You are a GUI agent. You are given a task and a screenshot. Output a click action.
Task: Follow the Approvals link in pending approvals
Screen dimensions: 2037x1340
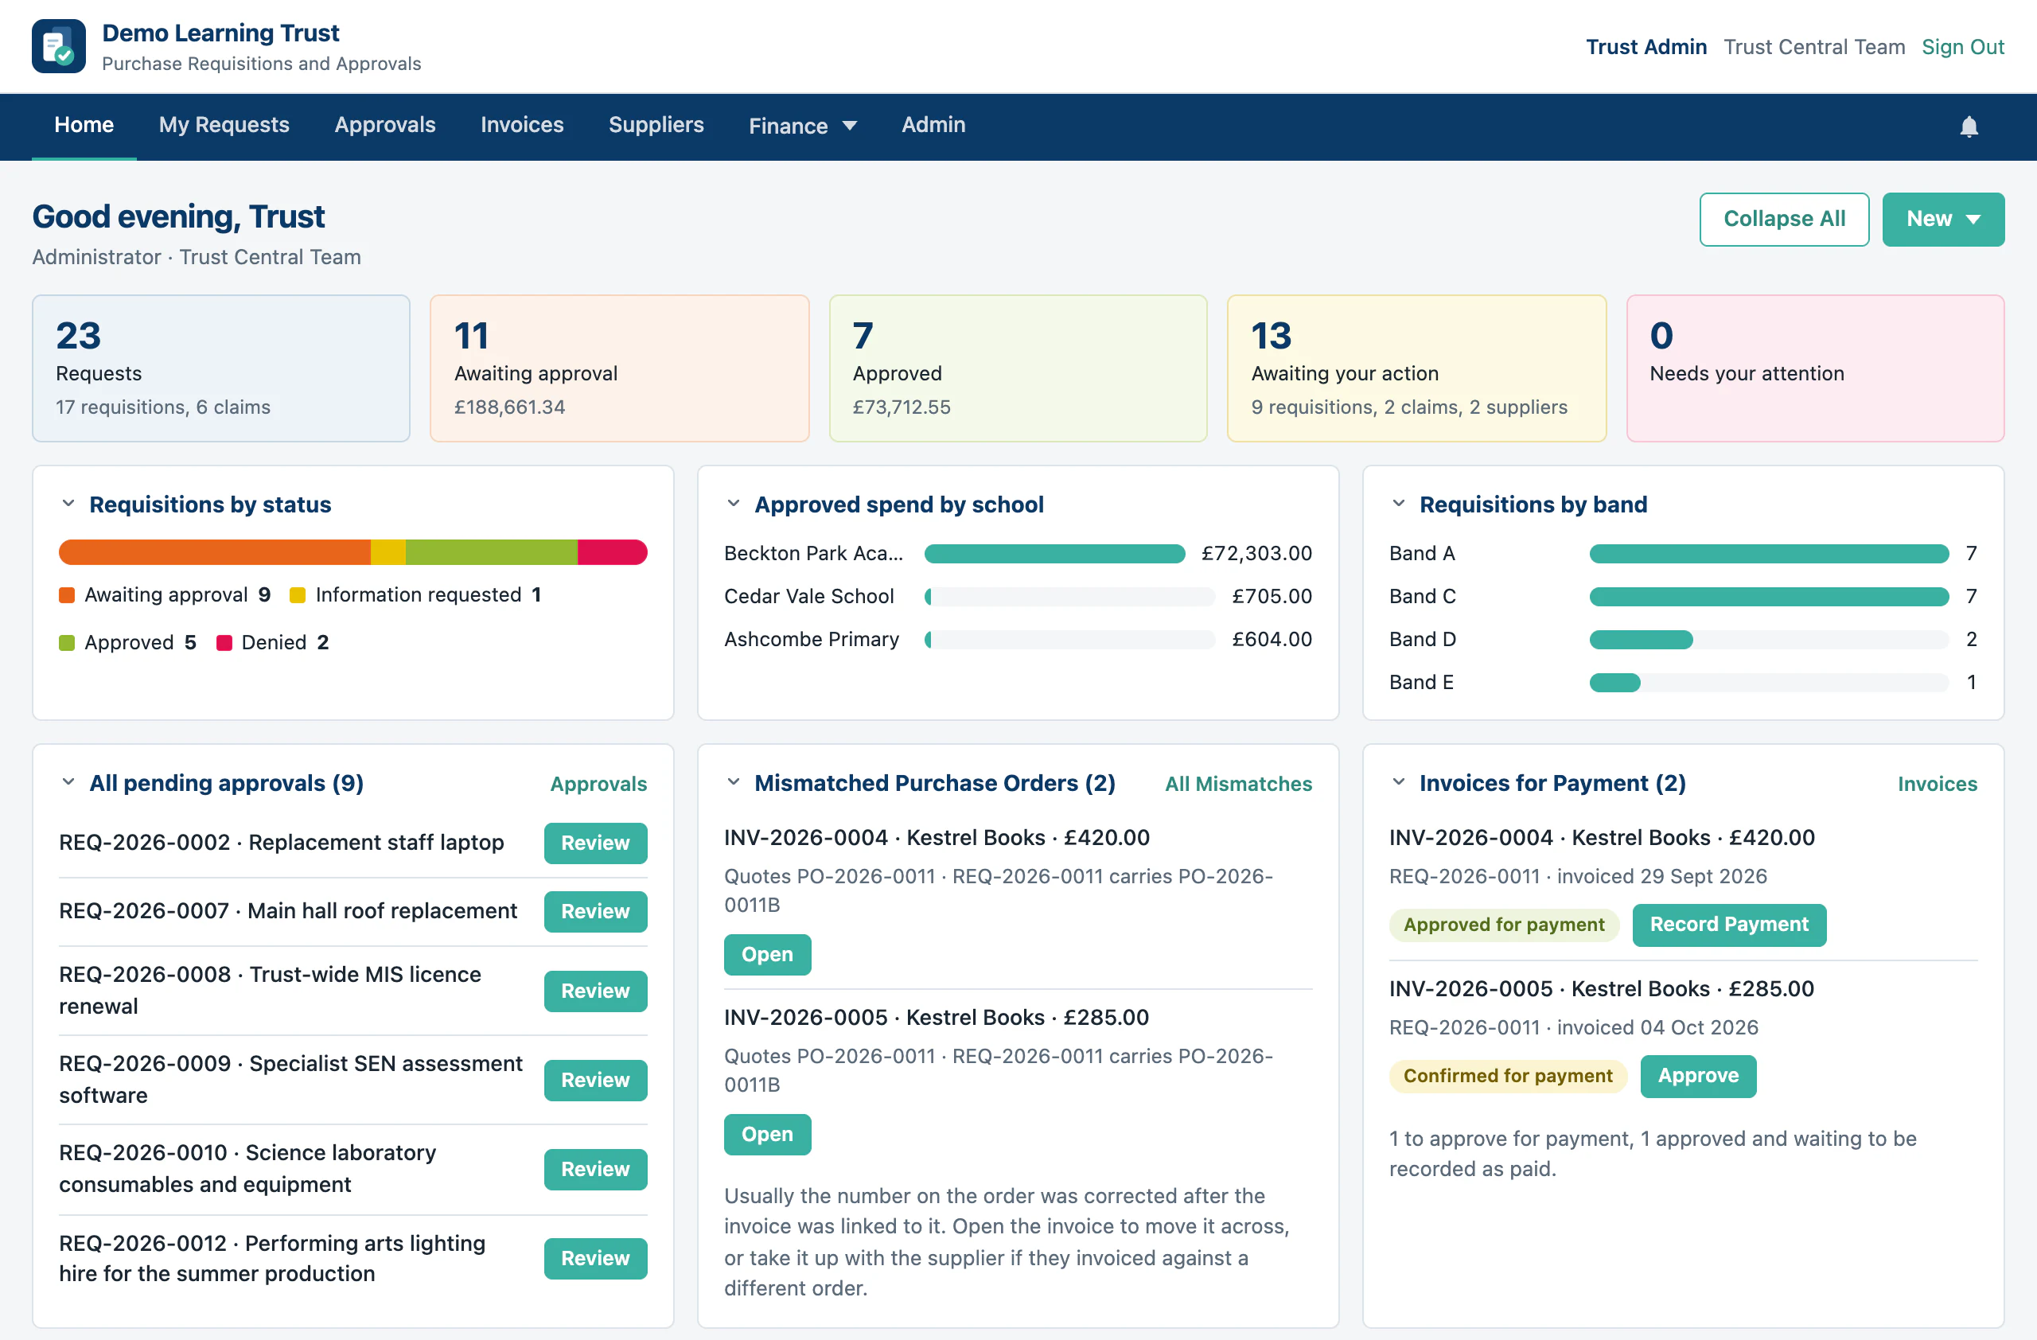(598, 784)
